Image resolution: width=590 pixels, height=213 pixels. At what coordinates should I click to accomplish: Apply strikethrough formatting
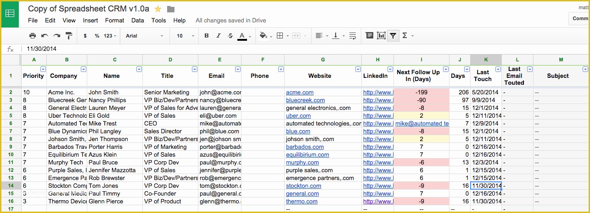(x=230, y=36)
